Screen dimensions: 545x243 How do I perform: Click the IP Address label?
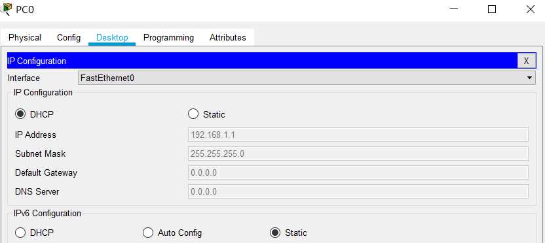click(35, 135)
